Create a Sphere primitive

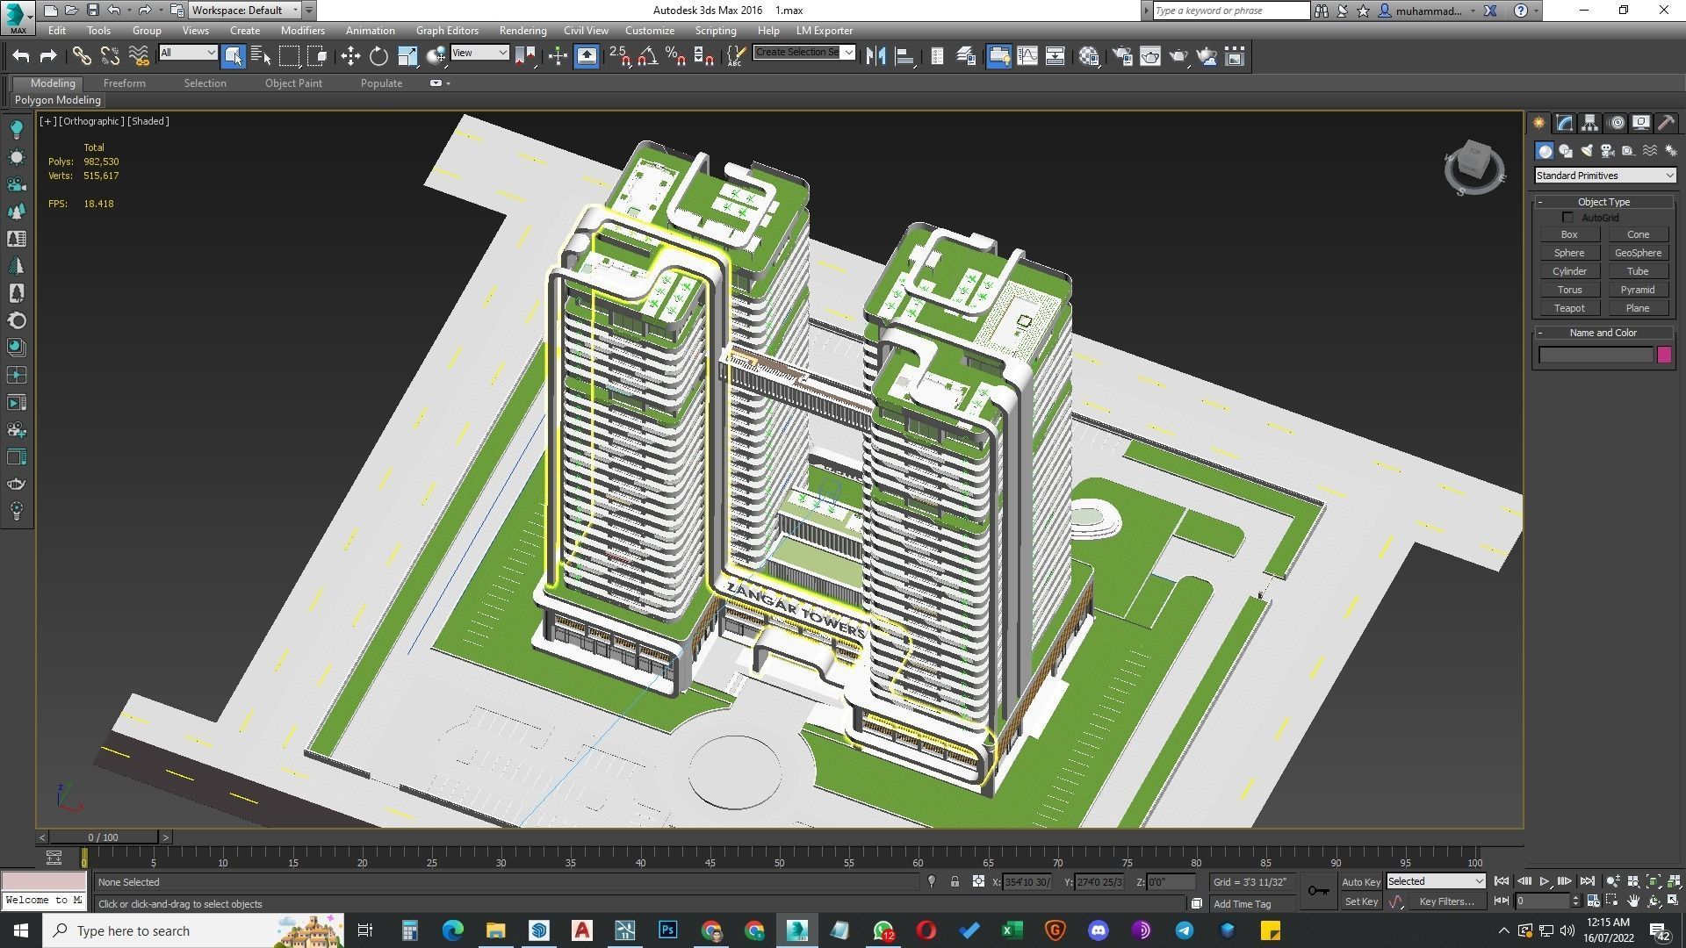pos(1569,253)
